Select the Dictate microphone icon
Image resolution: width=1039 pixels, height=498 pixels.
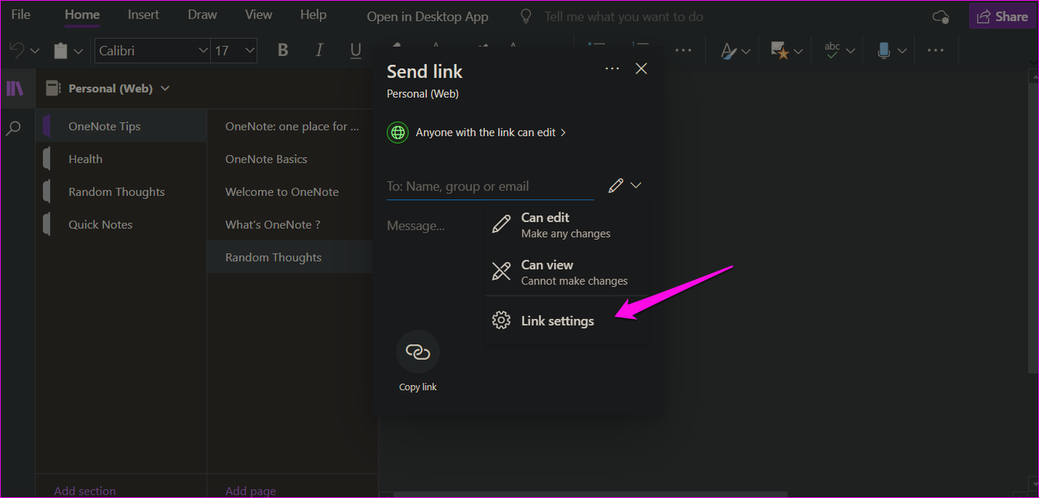(884, 50)
